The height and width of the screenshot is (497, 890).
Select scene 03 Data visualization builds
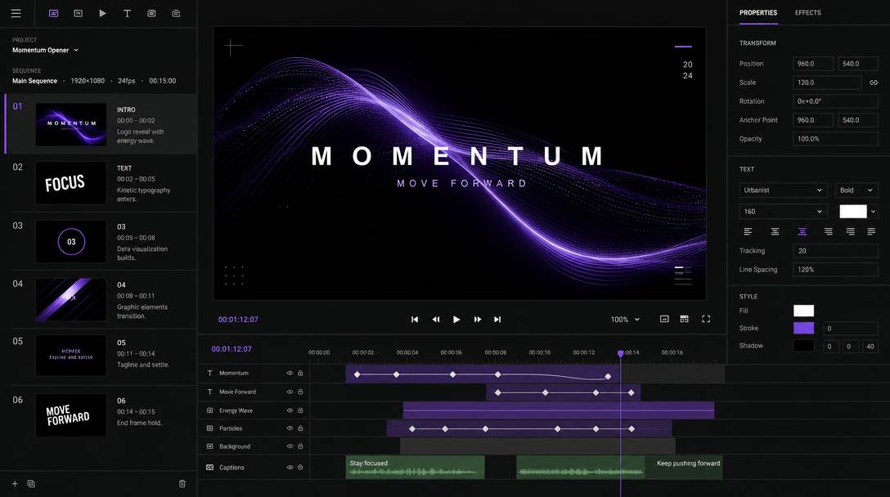pos(101,241)
